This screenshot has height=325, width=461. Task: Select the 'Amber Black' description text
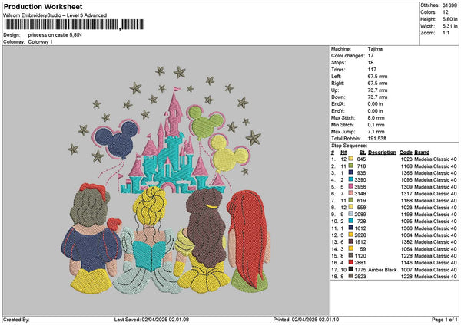pos(382,270)
